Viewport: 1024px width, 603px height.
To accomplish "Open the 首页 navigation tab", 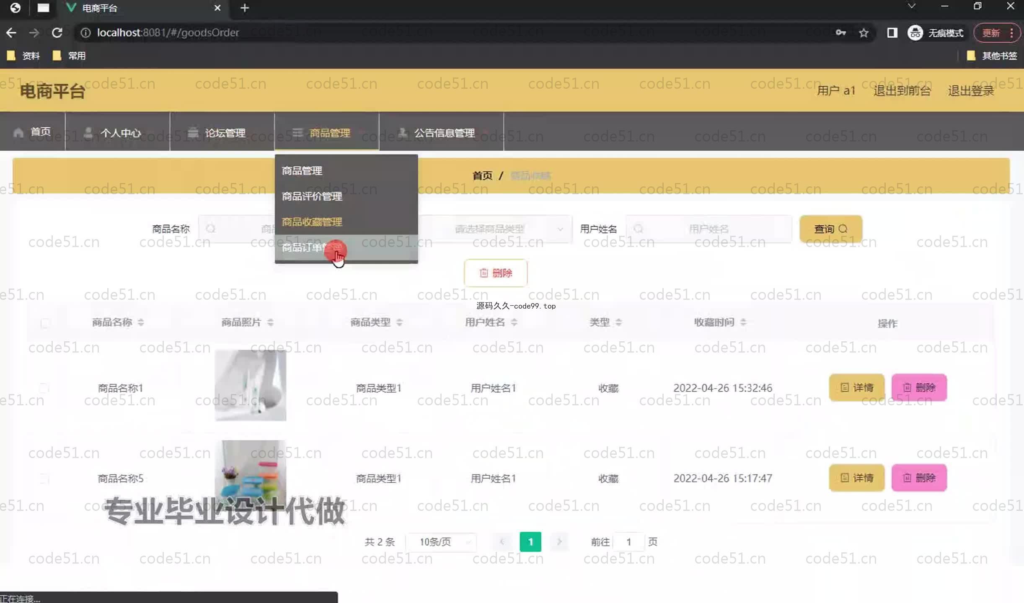I will [x=33, y=132].
